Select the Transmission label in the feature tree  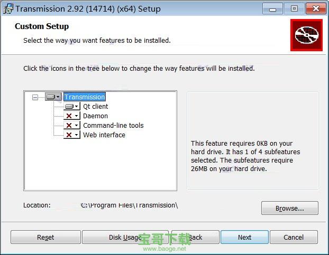tap(85, 97)
